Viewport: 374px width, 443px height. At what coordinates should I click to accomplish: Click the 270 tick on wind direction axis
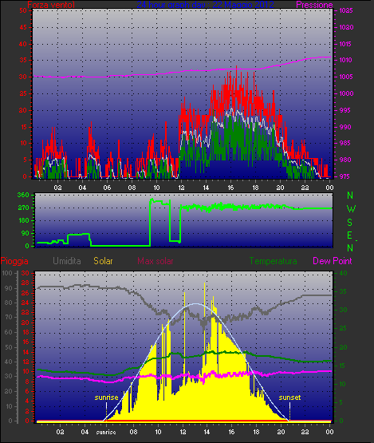(x=23, y=208)
